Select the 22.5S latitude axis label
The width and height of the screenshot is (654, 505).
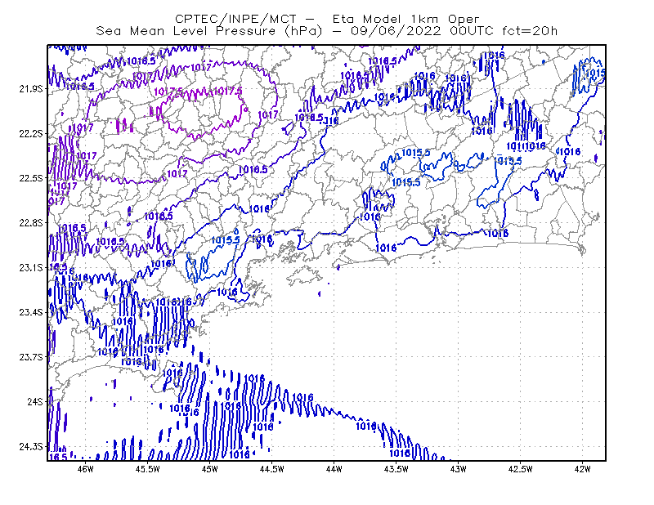click(31, 178)
